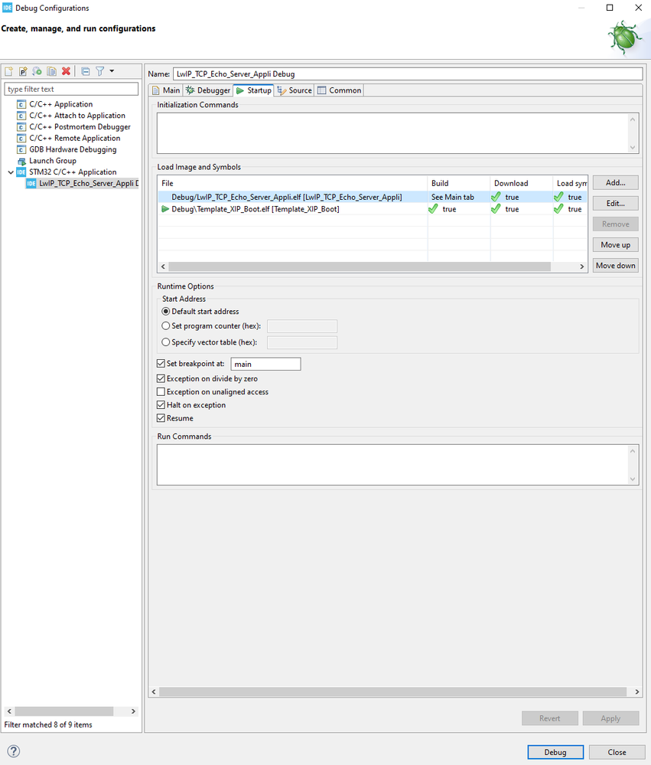Enable Exception on unaligned access
This screenshot has width=651, height=765.
161,392
